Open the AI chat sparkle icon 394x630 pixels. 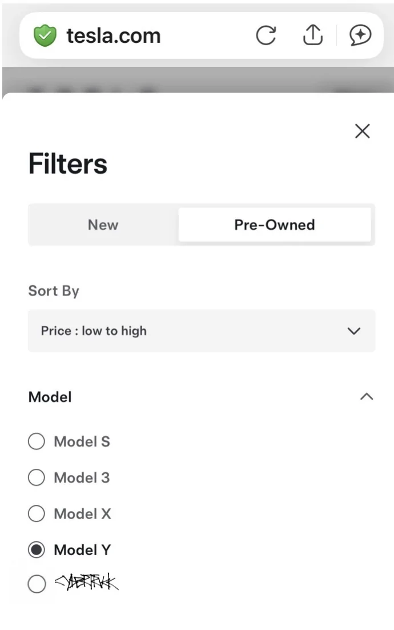(360, 35)
